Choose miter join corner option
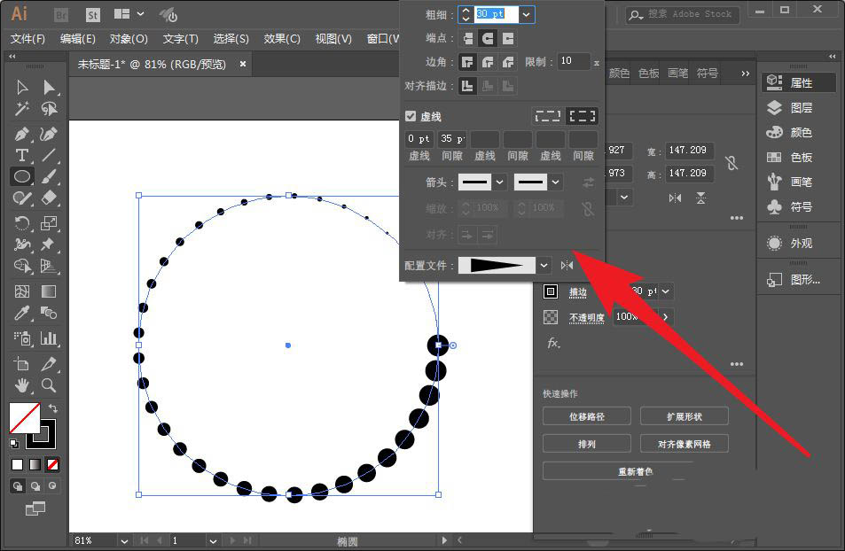 pyautogui.click(x=467, y=62)
